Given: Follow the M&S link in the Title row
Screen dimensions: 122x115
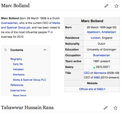Looking at the screenshot, I should [97, 77].
